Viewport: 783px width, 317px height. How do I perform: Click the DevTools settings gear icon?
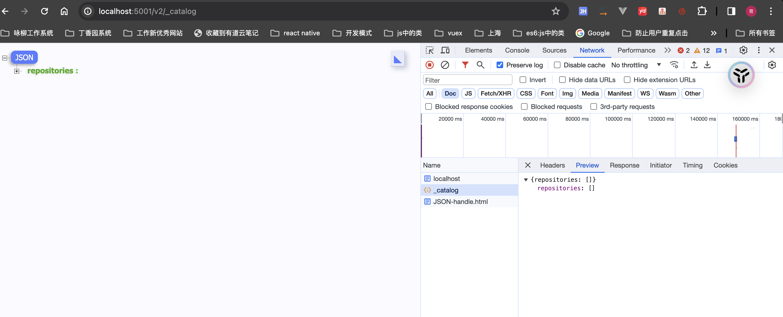(743, 50)
